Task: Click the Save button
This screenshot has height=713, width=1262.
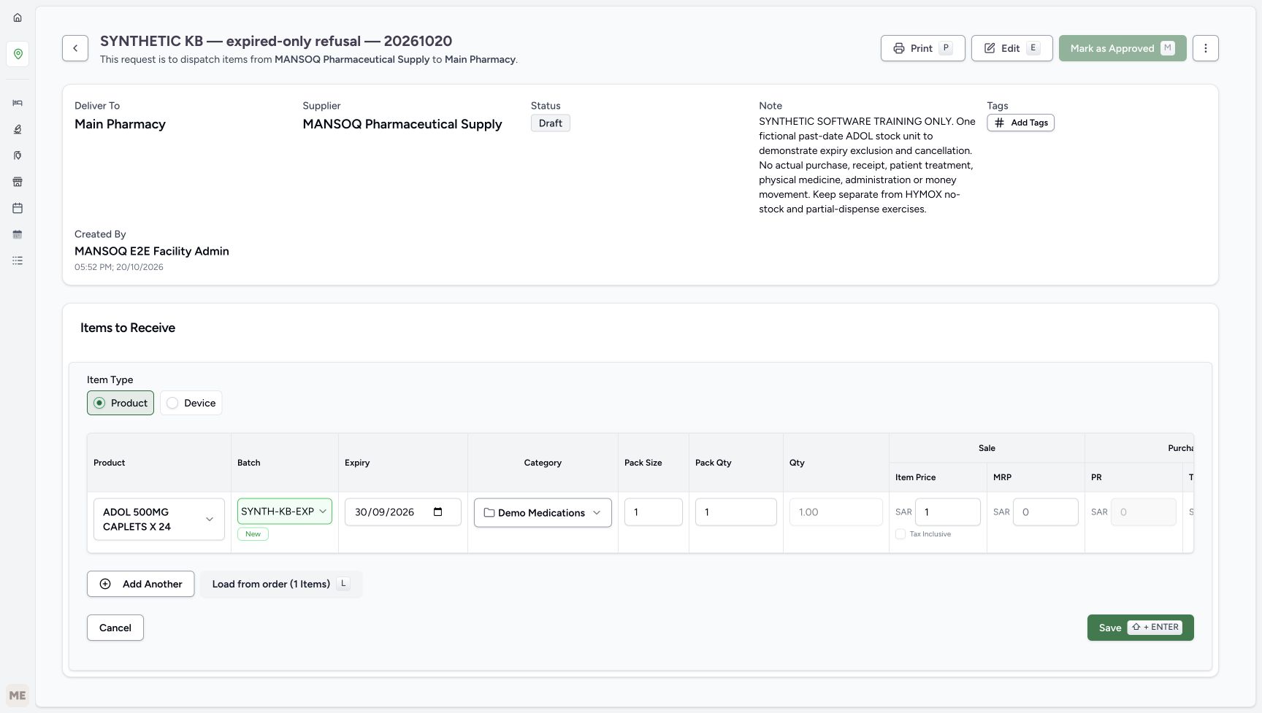Action: click(1141, 628)
